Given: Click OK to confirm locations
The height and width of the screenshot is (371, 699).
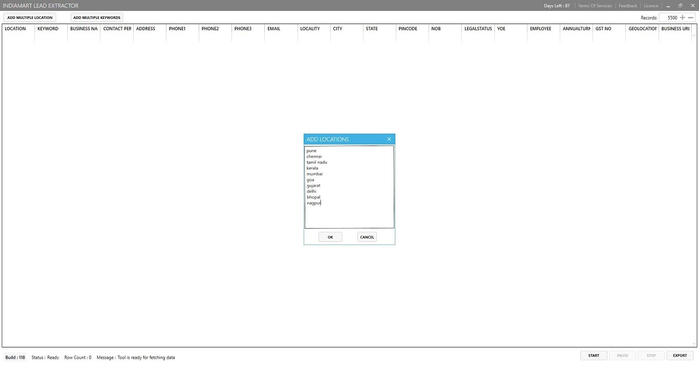Looking at the screenshot, I should tap(330, 237).
